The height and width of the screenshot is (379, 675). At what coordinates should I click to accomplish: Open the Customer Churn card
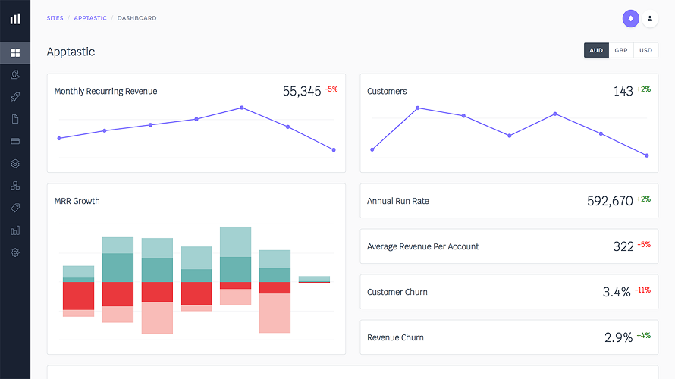click(509, 292)
